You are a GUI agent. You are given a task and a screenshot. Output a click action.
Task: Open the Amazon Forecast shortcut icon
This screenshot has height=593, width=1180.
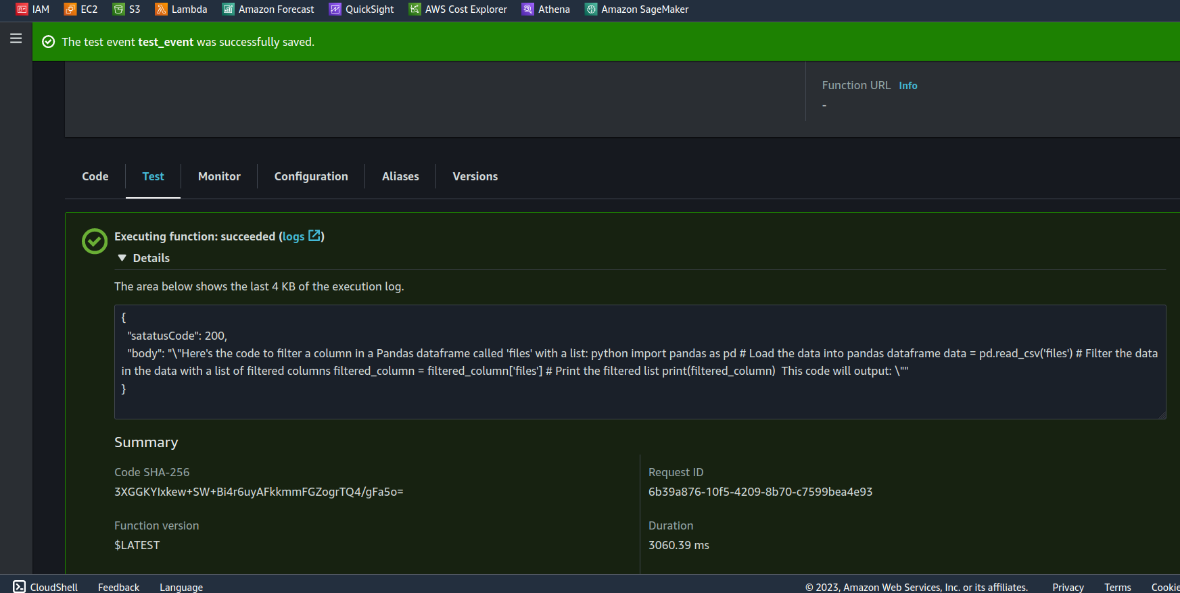pyautogui.click(x=229, y=9)
